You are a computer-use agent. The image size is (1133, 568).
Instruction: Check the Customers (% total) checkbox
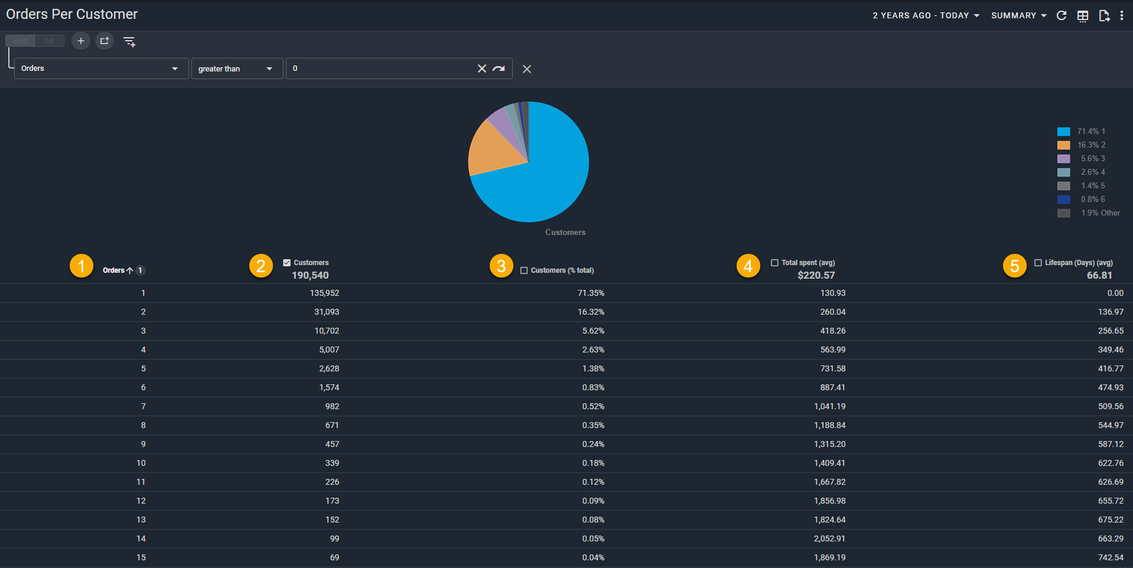[524, 270]
